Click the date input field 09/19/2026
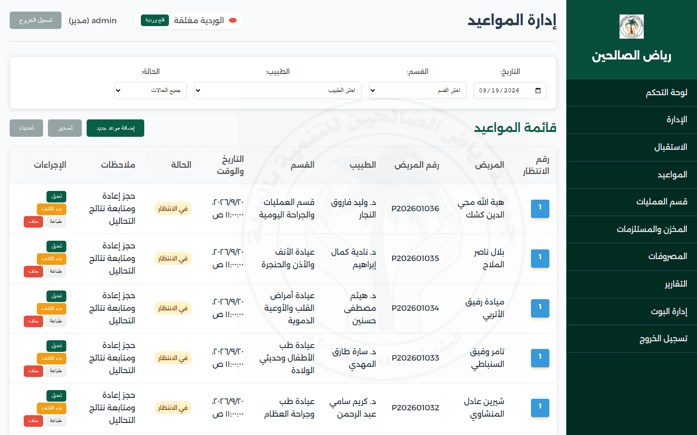Screen dimensions: 697x435 (510, 90)
